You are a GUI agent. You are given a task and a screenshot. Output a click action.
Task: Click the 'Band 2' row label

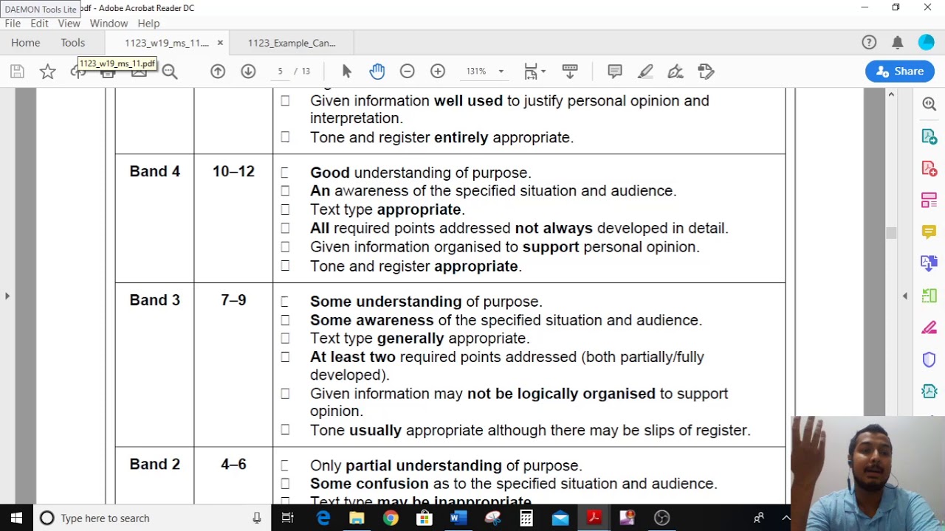pos(155,464)
